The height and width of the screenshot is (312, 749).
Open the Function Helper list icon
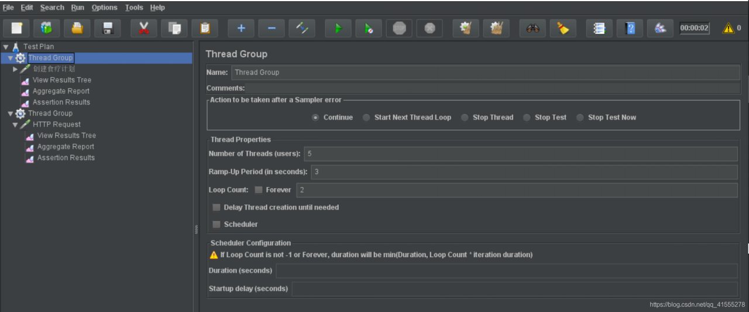(599, 28)
